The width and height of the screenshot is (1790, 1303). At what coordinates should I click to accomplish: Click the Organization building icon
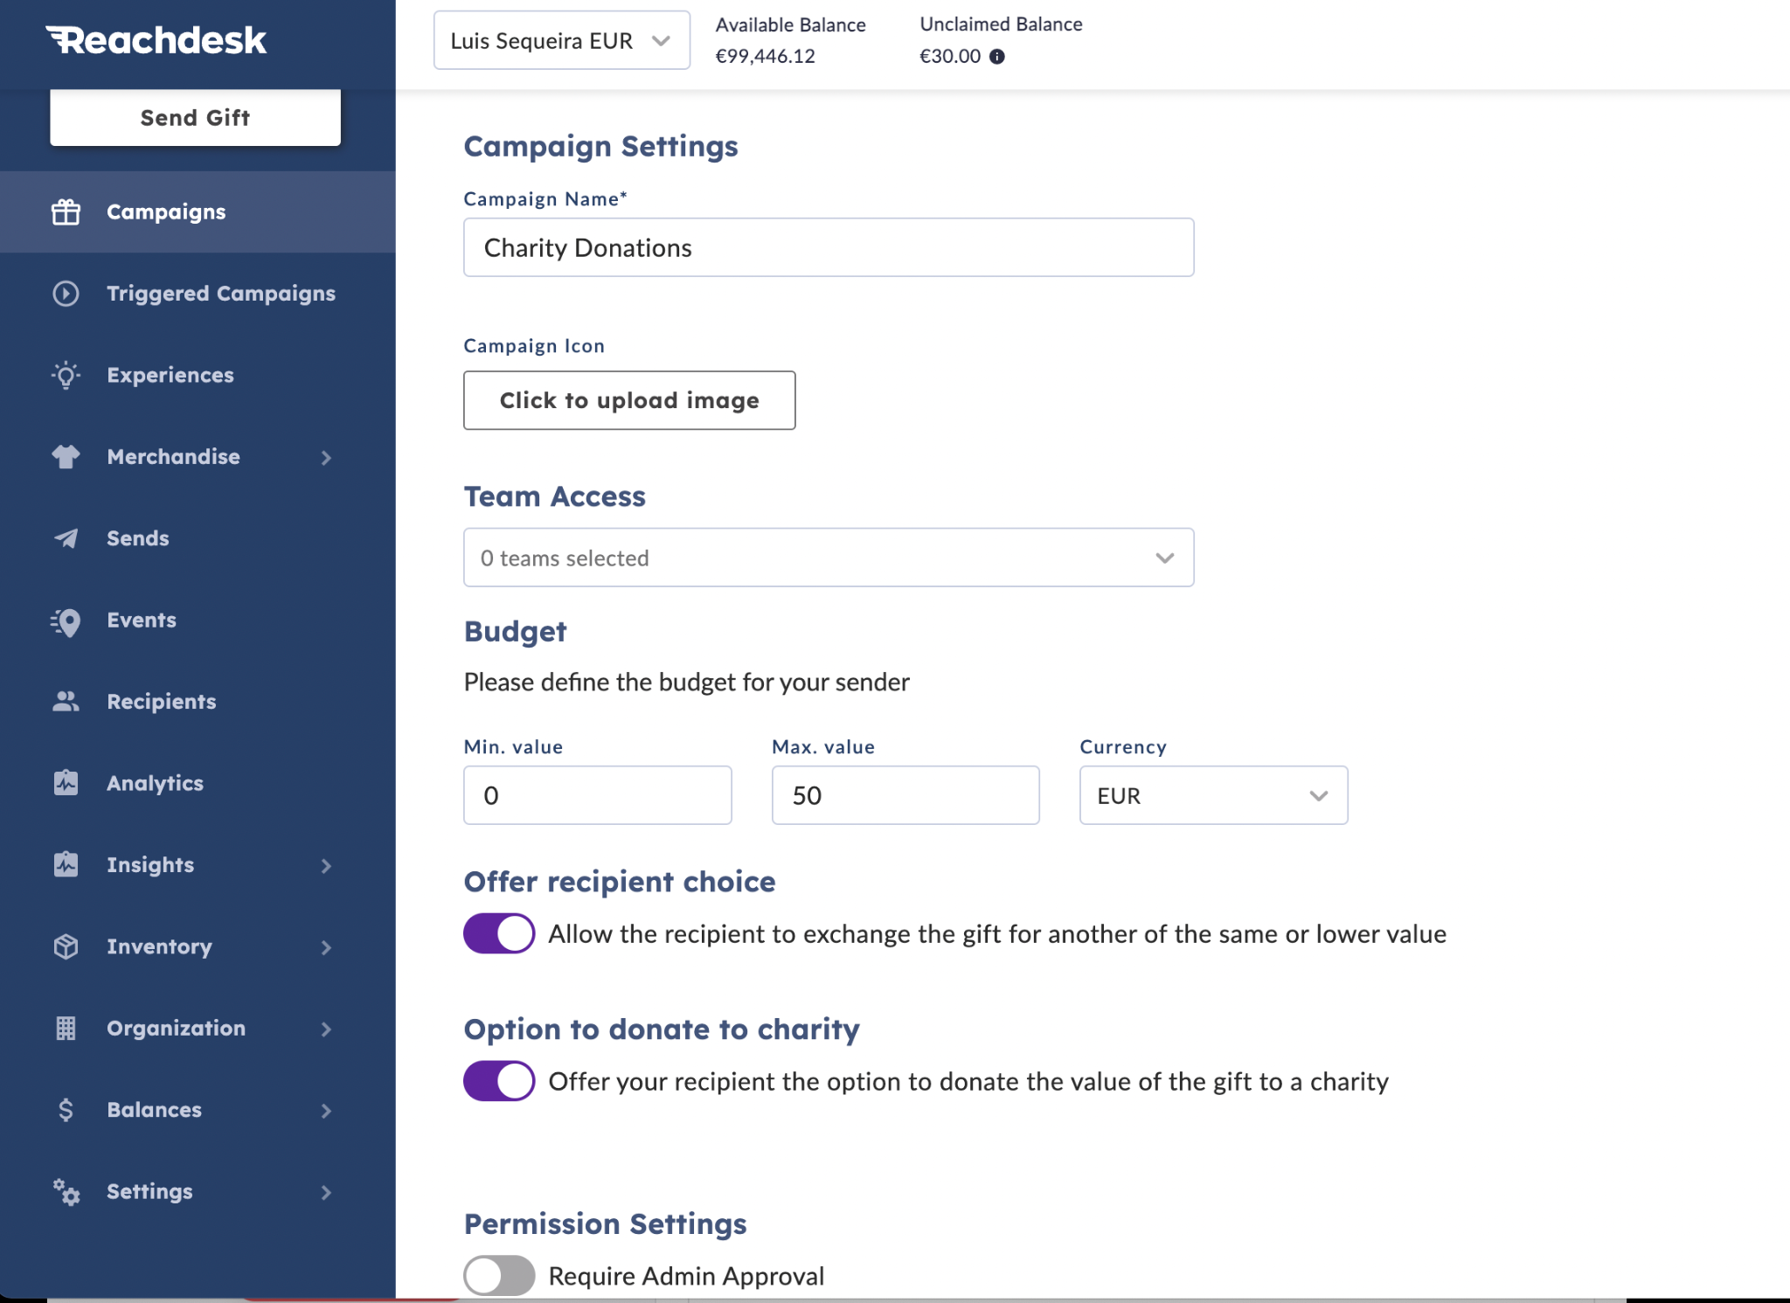click(x=66, y=1028)
